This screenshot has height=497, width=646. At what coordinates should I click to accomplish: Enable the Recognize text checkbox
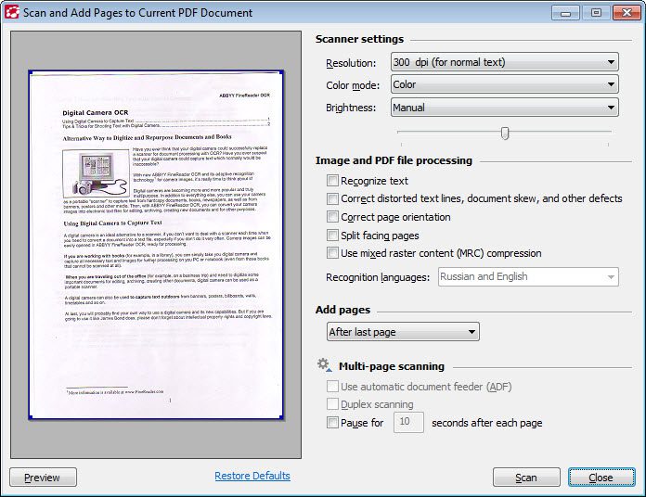332,181
